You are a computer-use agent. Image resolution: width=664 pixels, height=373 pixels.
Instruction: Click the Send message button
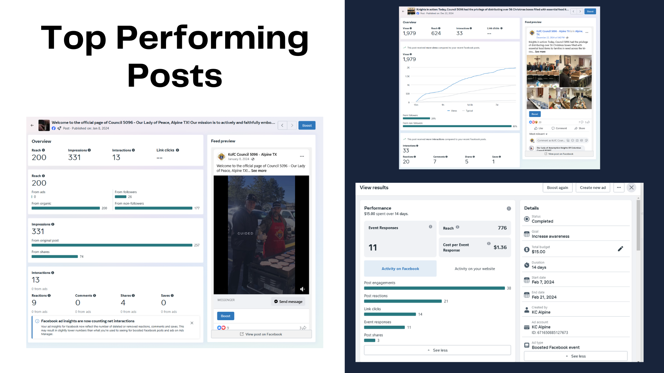click(288, 302)
